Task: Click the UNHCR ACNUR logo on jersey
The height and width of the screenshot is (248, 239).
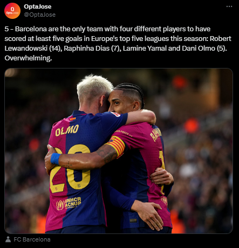Action: (69, 203)
